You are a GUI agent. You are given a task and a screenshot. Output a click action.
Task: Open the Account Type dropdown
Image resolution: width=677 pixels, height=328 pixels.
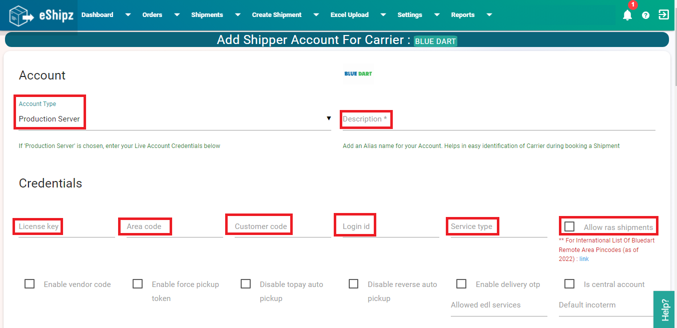click(x=175, y=119)
